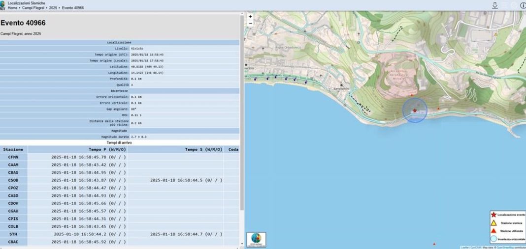Go to Home in the breadcrumb
The width and height of the screenshot is (526, 249).
pyautogui.click(x=13, y=8)
